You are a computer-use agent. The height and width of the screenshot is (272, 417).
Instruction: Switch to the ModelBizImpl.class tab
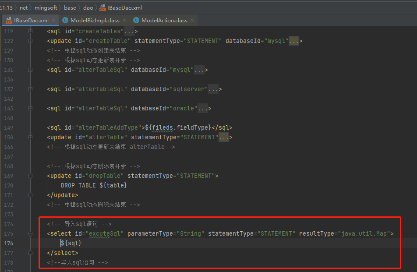[95, 21]
